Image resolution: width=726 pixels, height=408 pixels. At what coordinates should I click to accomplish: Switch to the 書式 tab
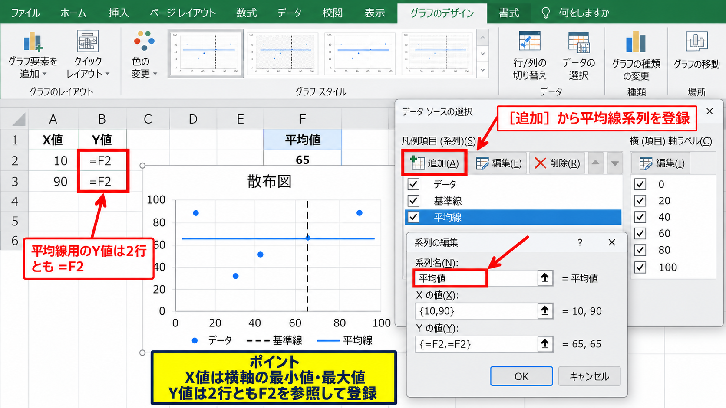pos(508,13)
